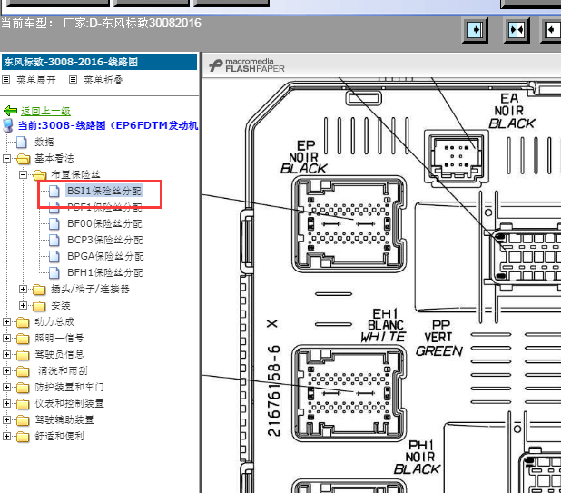Collapse the 布置保险丝 folder
The image size is (561, 493).
coord(23,174)
